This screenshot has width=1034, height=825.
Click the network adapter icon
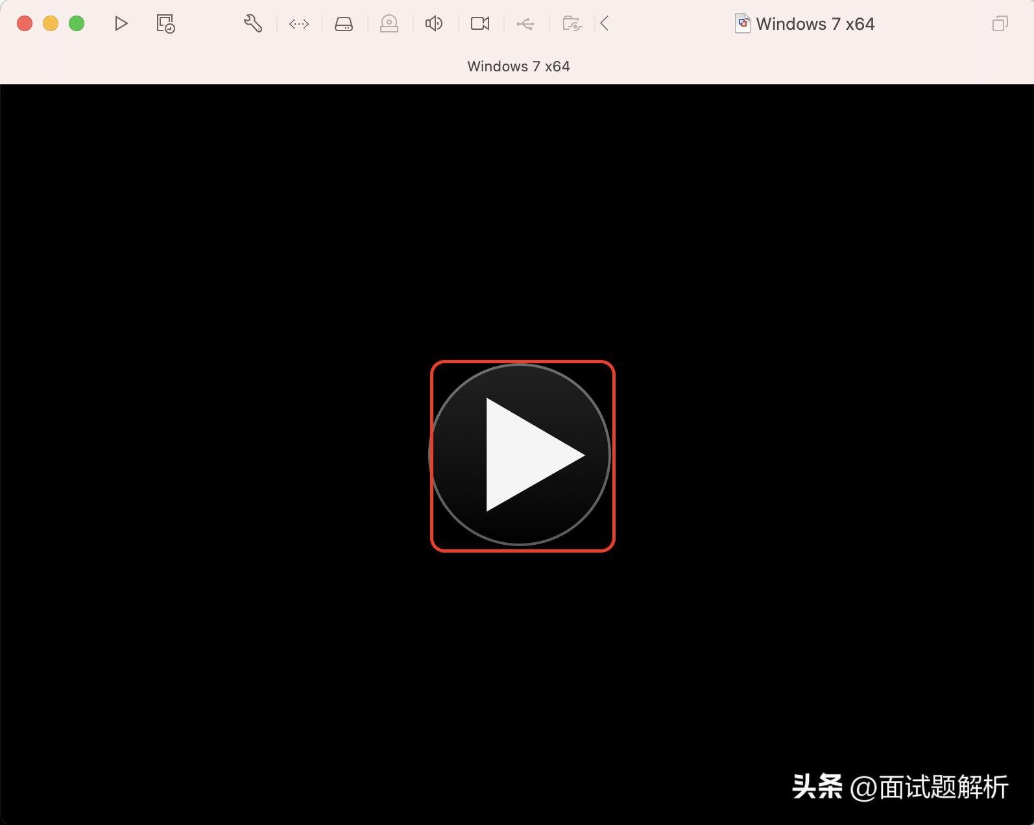pos(299,24)
